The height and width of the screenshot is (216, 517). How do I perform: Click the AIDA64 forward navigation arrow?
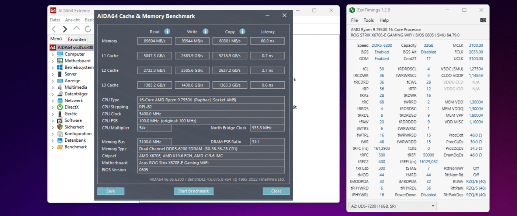click(x=65, y=29)
